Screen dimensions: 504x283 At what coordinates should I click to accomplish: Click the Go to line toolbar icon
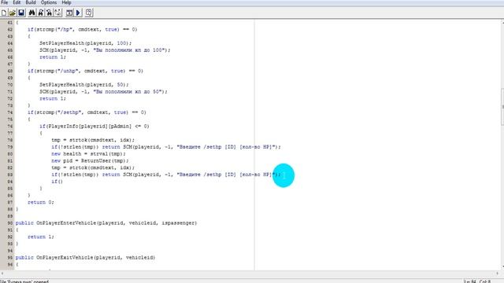(x=57, y=13)
